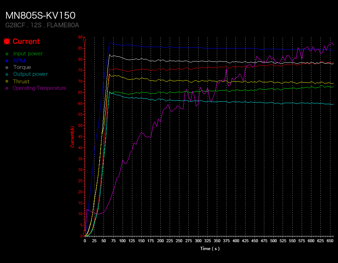
Task: Select RPM series in the legend
Action: point(19,60)
